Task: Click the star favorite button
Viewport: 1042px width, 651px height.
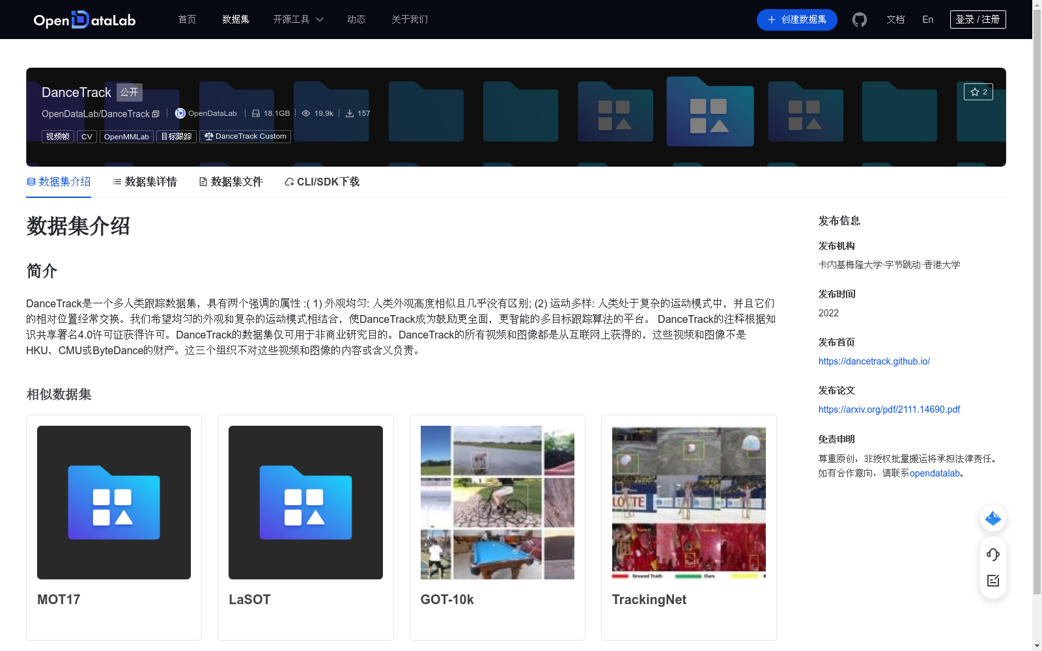Action: point(978,92)
